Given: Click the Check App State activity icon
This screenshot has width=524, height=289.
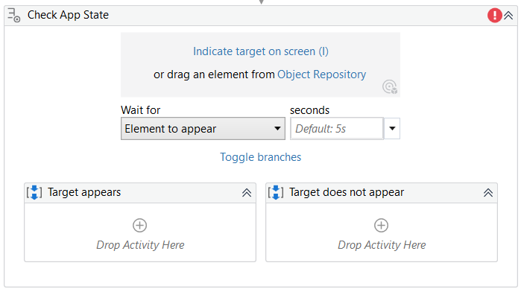Looking at the screenshot, I should coord(14,16).
